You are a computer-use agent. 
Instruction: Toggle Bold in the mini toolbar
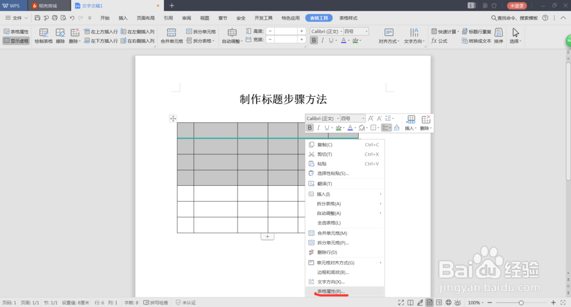click(x=309, y=127)
